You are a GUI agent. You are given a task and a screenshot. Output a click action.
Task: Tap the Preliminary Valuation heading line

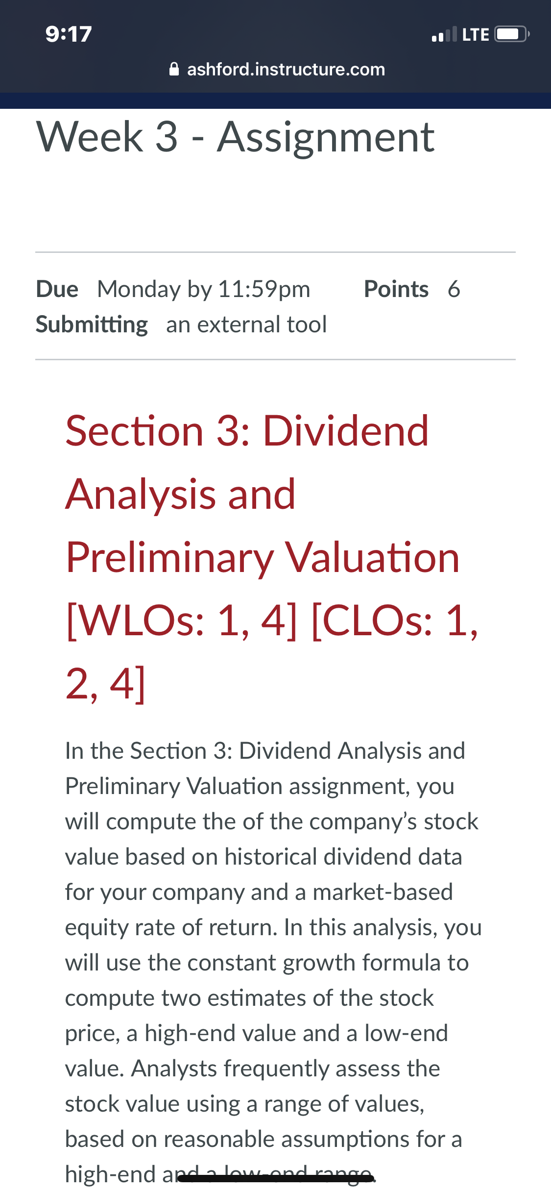point(263,558)
